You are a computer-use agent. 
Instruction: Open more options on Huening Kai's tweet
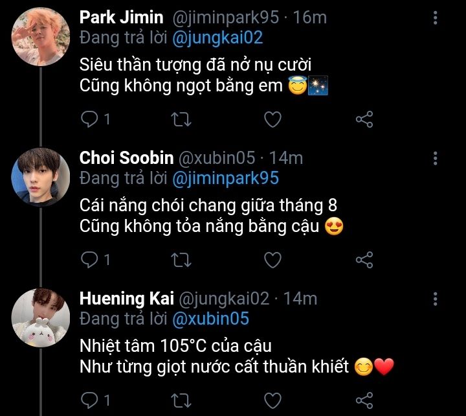pyautogui.click(x=436, y=299)
